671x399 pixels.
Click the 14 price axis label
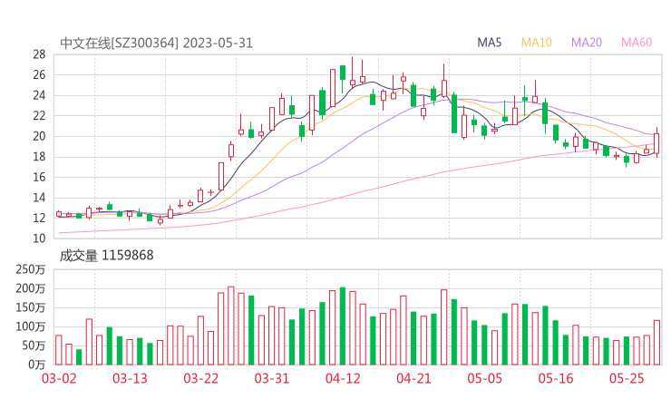pos(39,198)
